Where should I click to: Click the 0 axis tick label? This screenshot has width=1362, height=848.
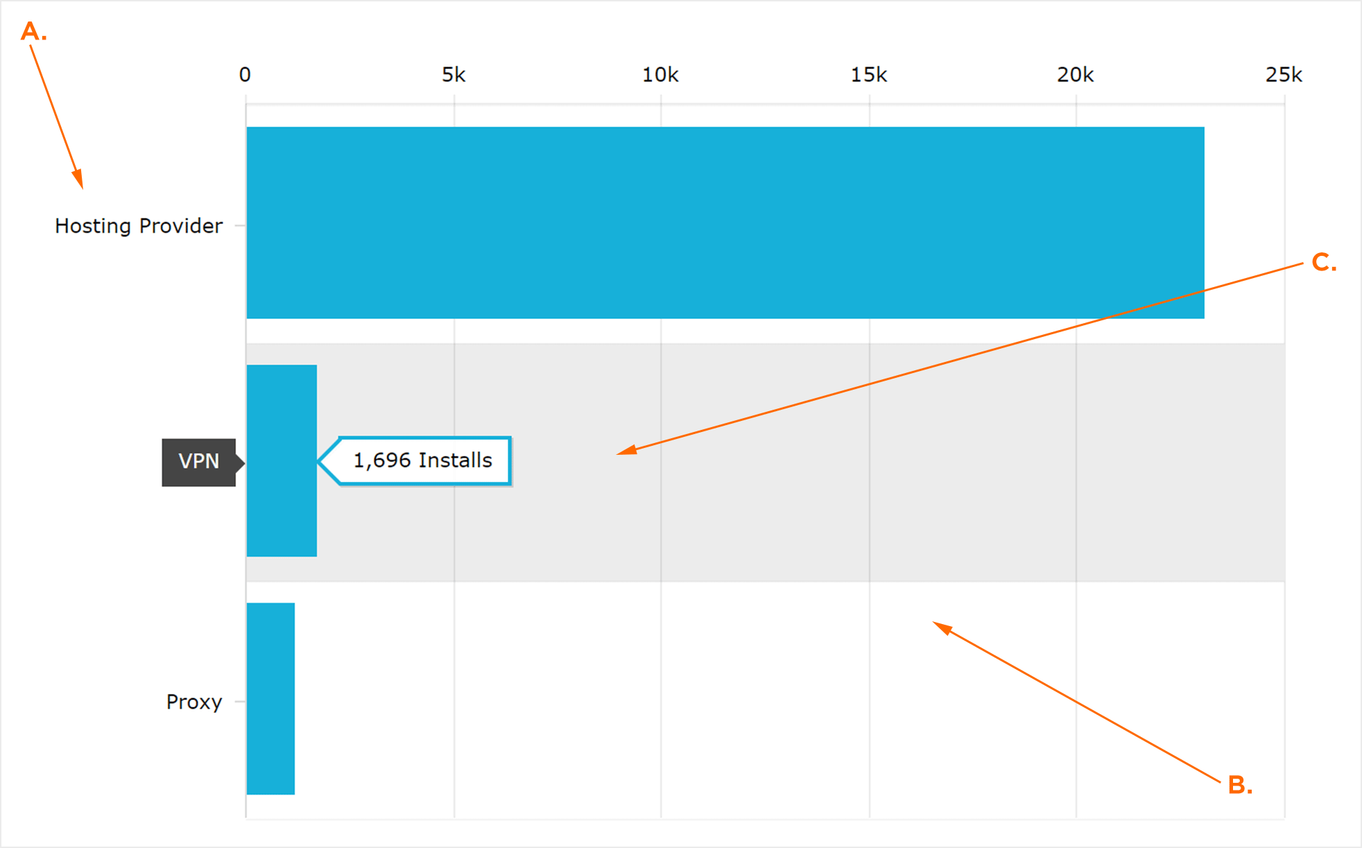pyautogui.click(x=245, y=75)
